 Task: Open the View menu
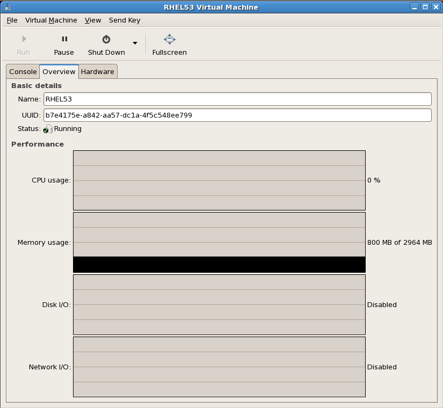click(x=93, y=20)
